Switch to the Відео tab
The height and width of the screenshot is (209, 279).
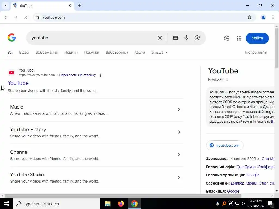pos(24,53)
